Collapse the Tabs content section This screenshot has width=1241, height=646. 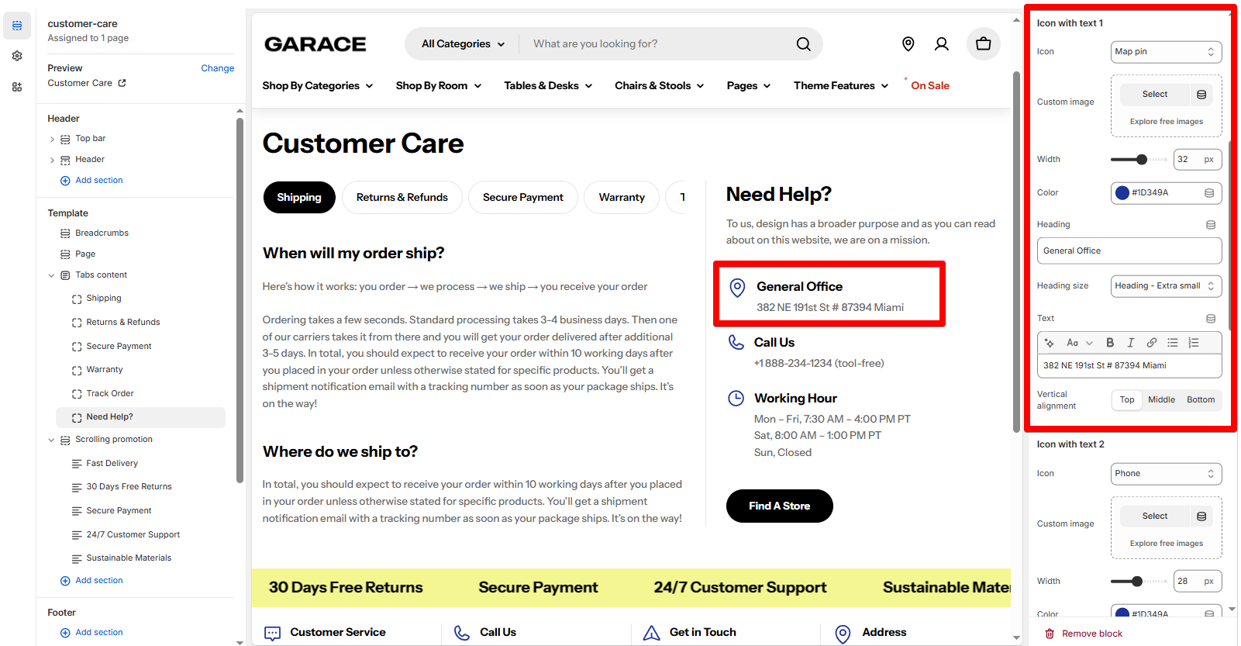point(52,276)
